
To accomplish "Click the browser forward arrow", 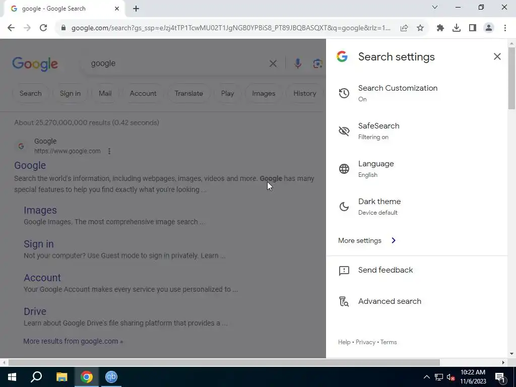I will tap(27, 28).
